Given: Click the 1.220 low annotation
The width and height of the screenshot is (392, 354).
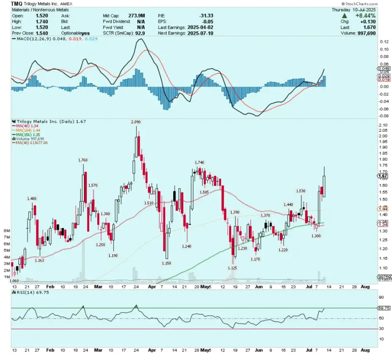Looking at the screenshot, I should point(283,250).
